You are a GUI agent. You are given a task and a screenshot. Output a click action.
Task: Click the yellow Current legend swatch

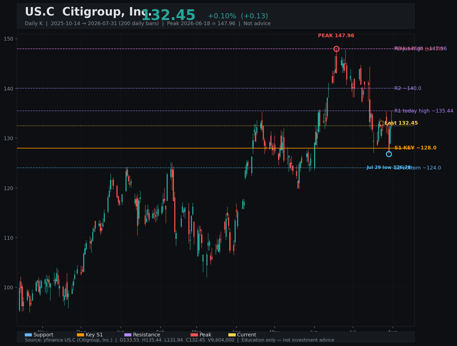(232, 335)
